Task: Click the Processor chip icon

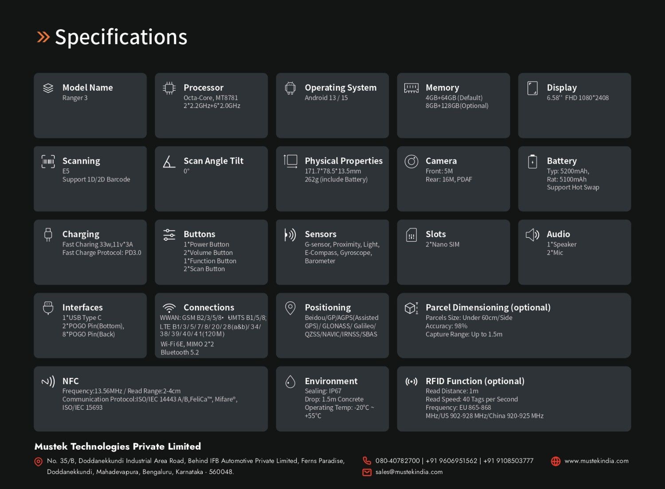Action: pyautogui.click(x=169, y=88)
